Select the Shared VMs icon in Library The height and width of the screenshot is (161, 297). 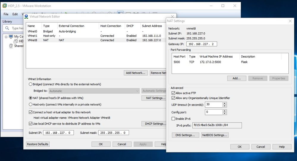[x=11, y=46]
